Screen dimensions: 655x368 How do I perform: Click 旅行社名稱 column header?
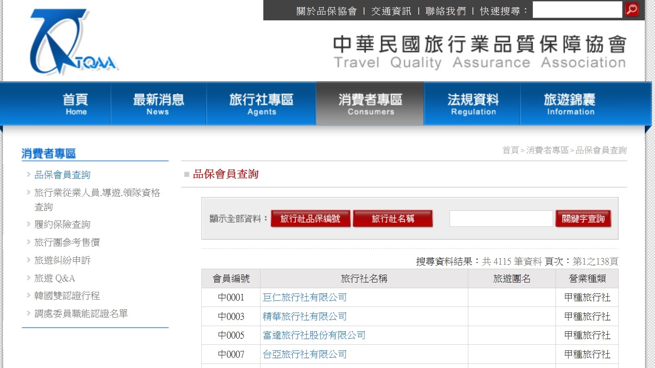pyautogui.click(x=364, y=278)
